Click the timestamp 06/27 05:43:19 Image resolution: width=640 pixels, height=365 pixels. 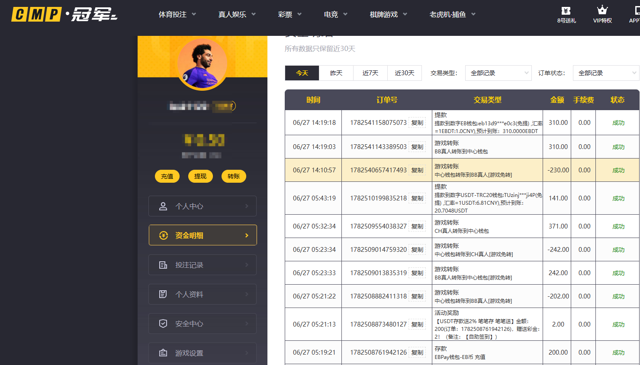314,198
